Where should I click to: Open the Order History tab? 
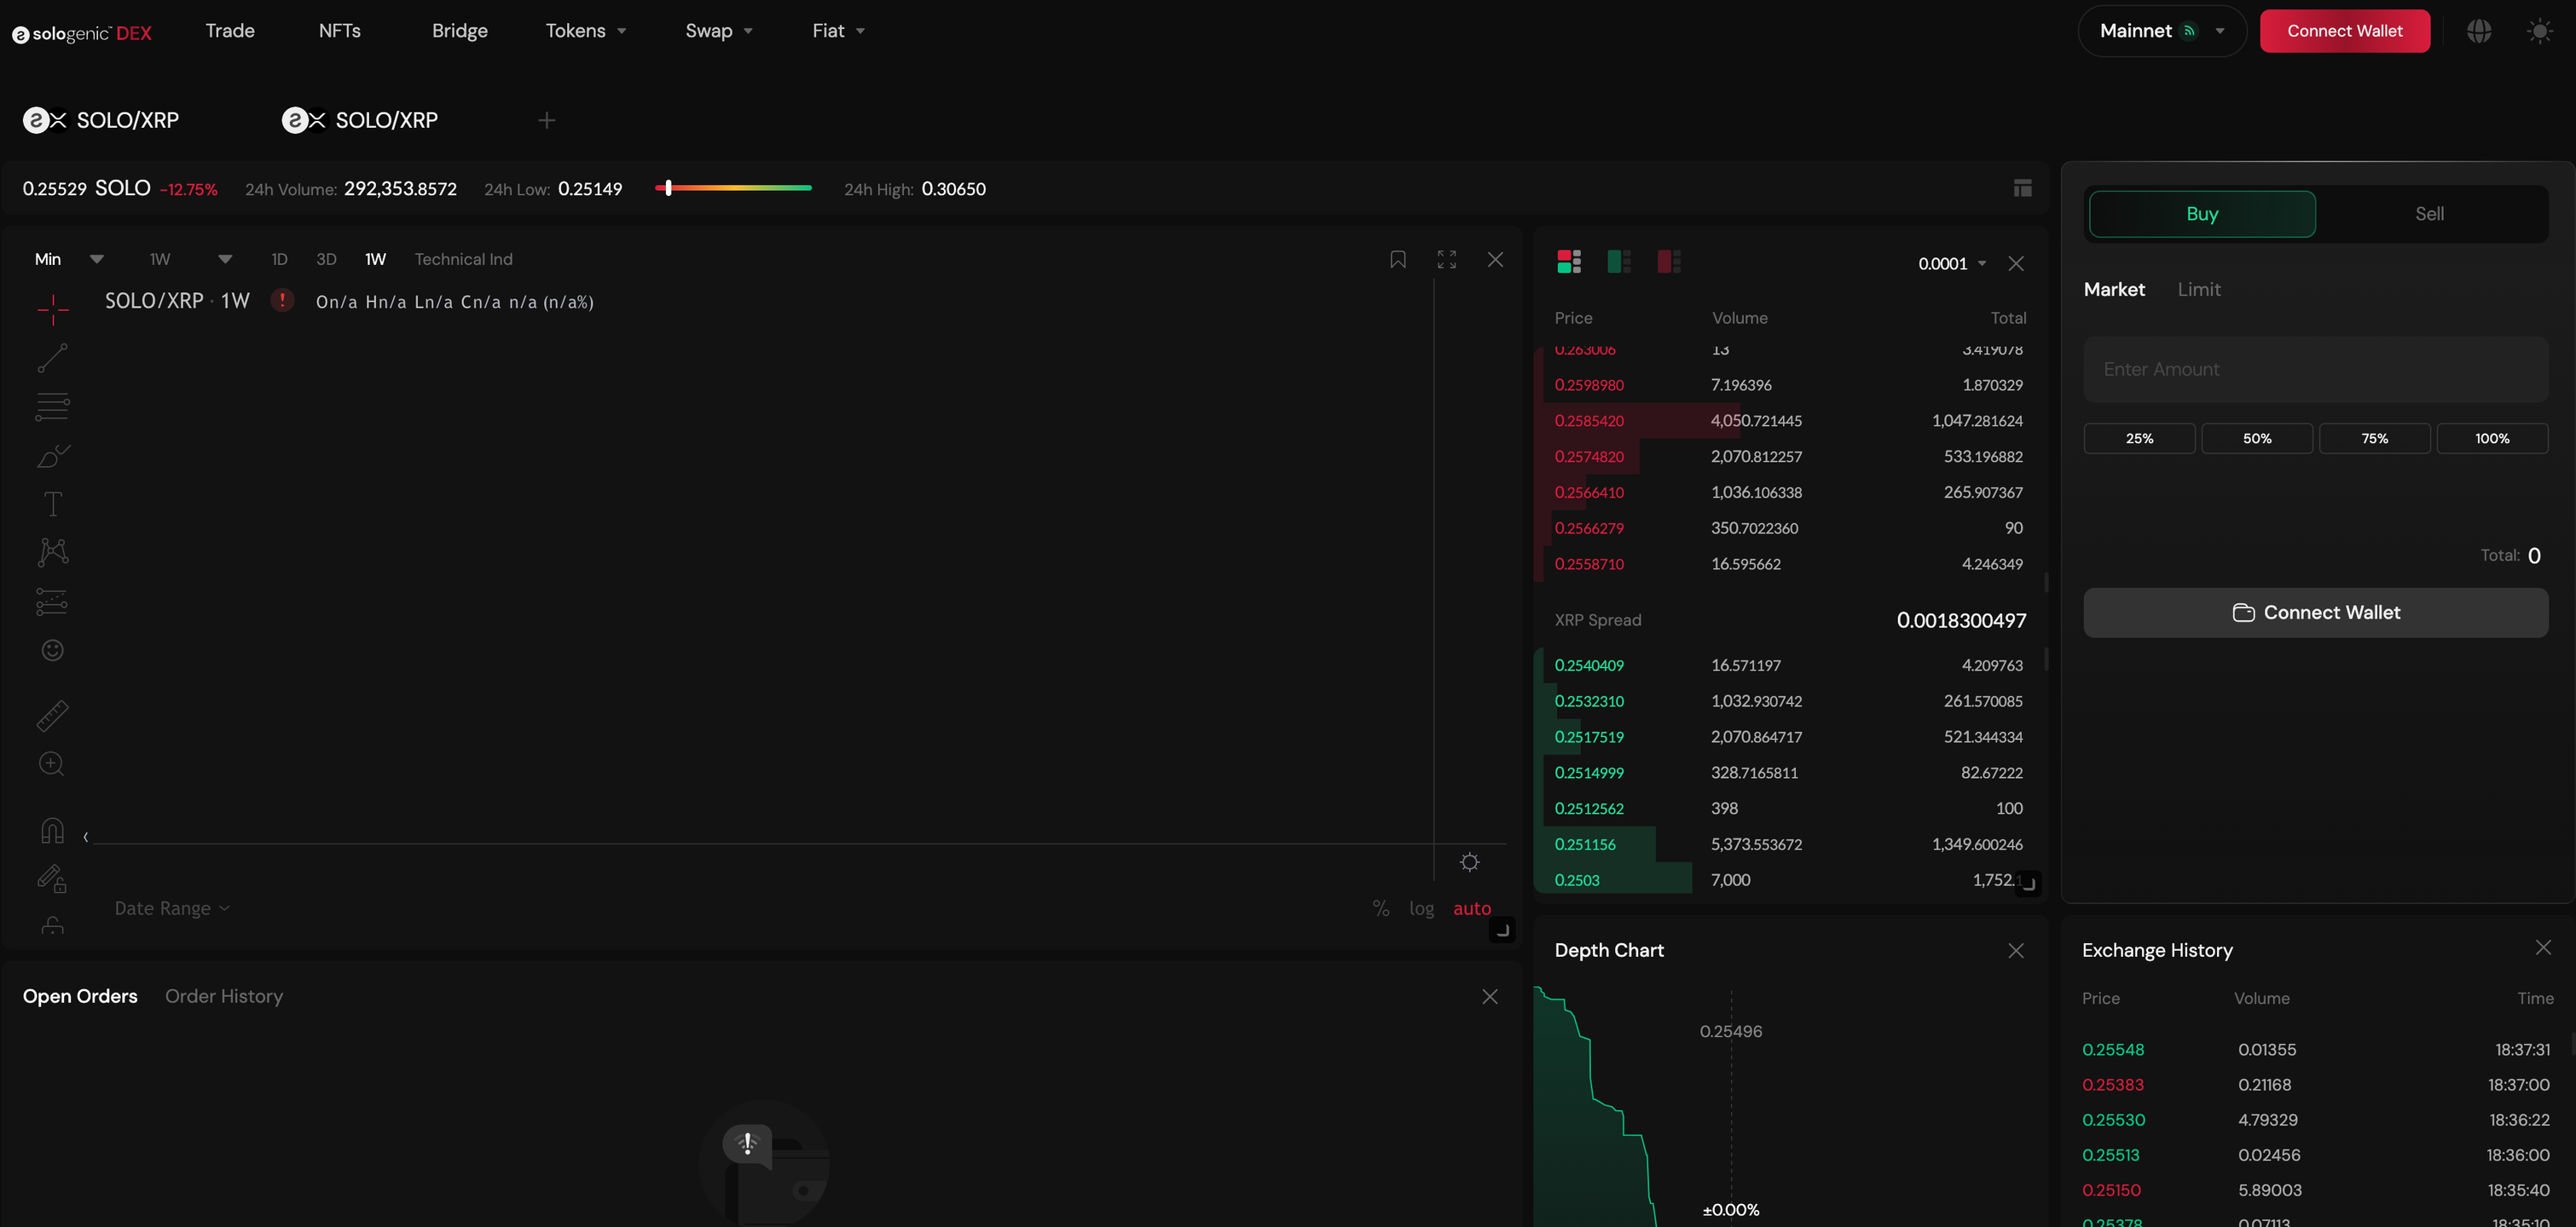[x=223, y=996]
